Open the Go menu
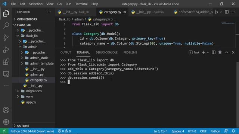The height and width of the screenshot is (134, 239). click(59, 4)
